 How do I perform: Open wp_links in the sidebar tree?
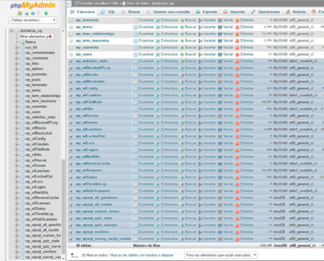32,64
